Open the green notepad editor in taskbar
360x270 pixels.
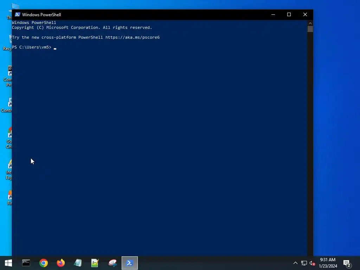point(95,263)
